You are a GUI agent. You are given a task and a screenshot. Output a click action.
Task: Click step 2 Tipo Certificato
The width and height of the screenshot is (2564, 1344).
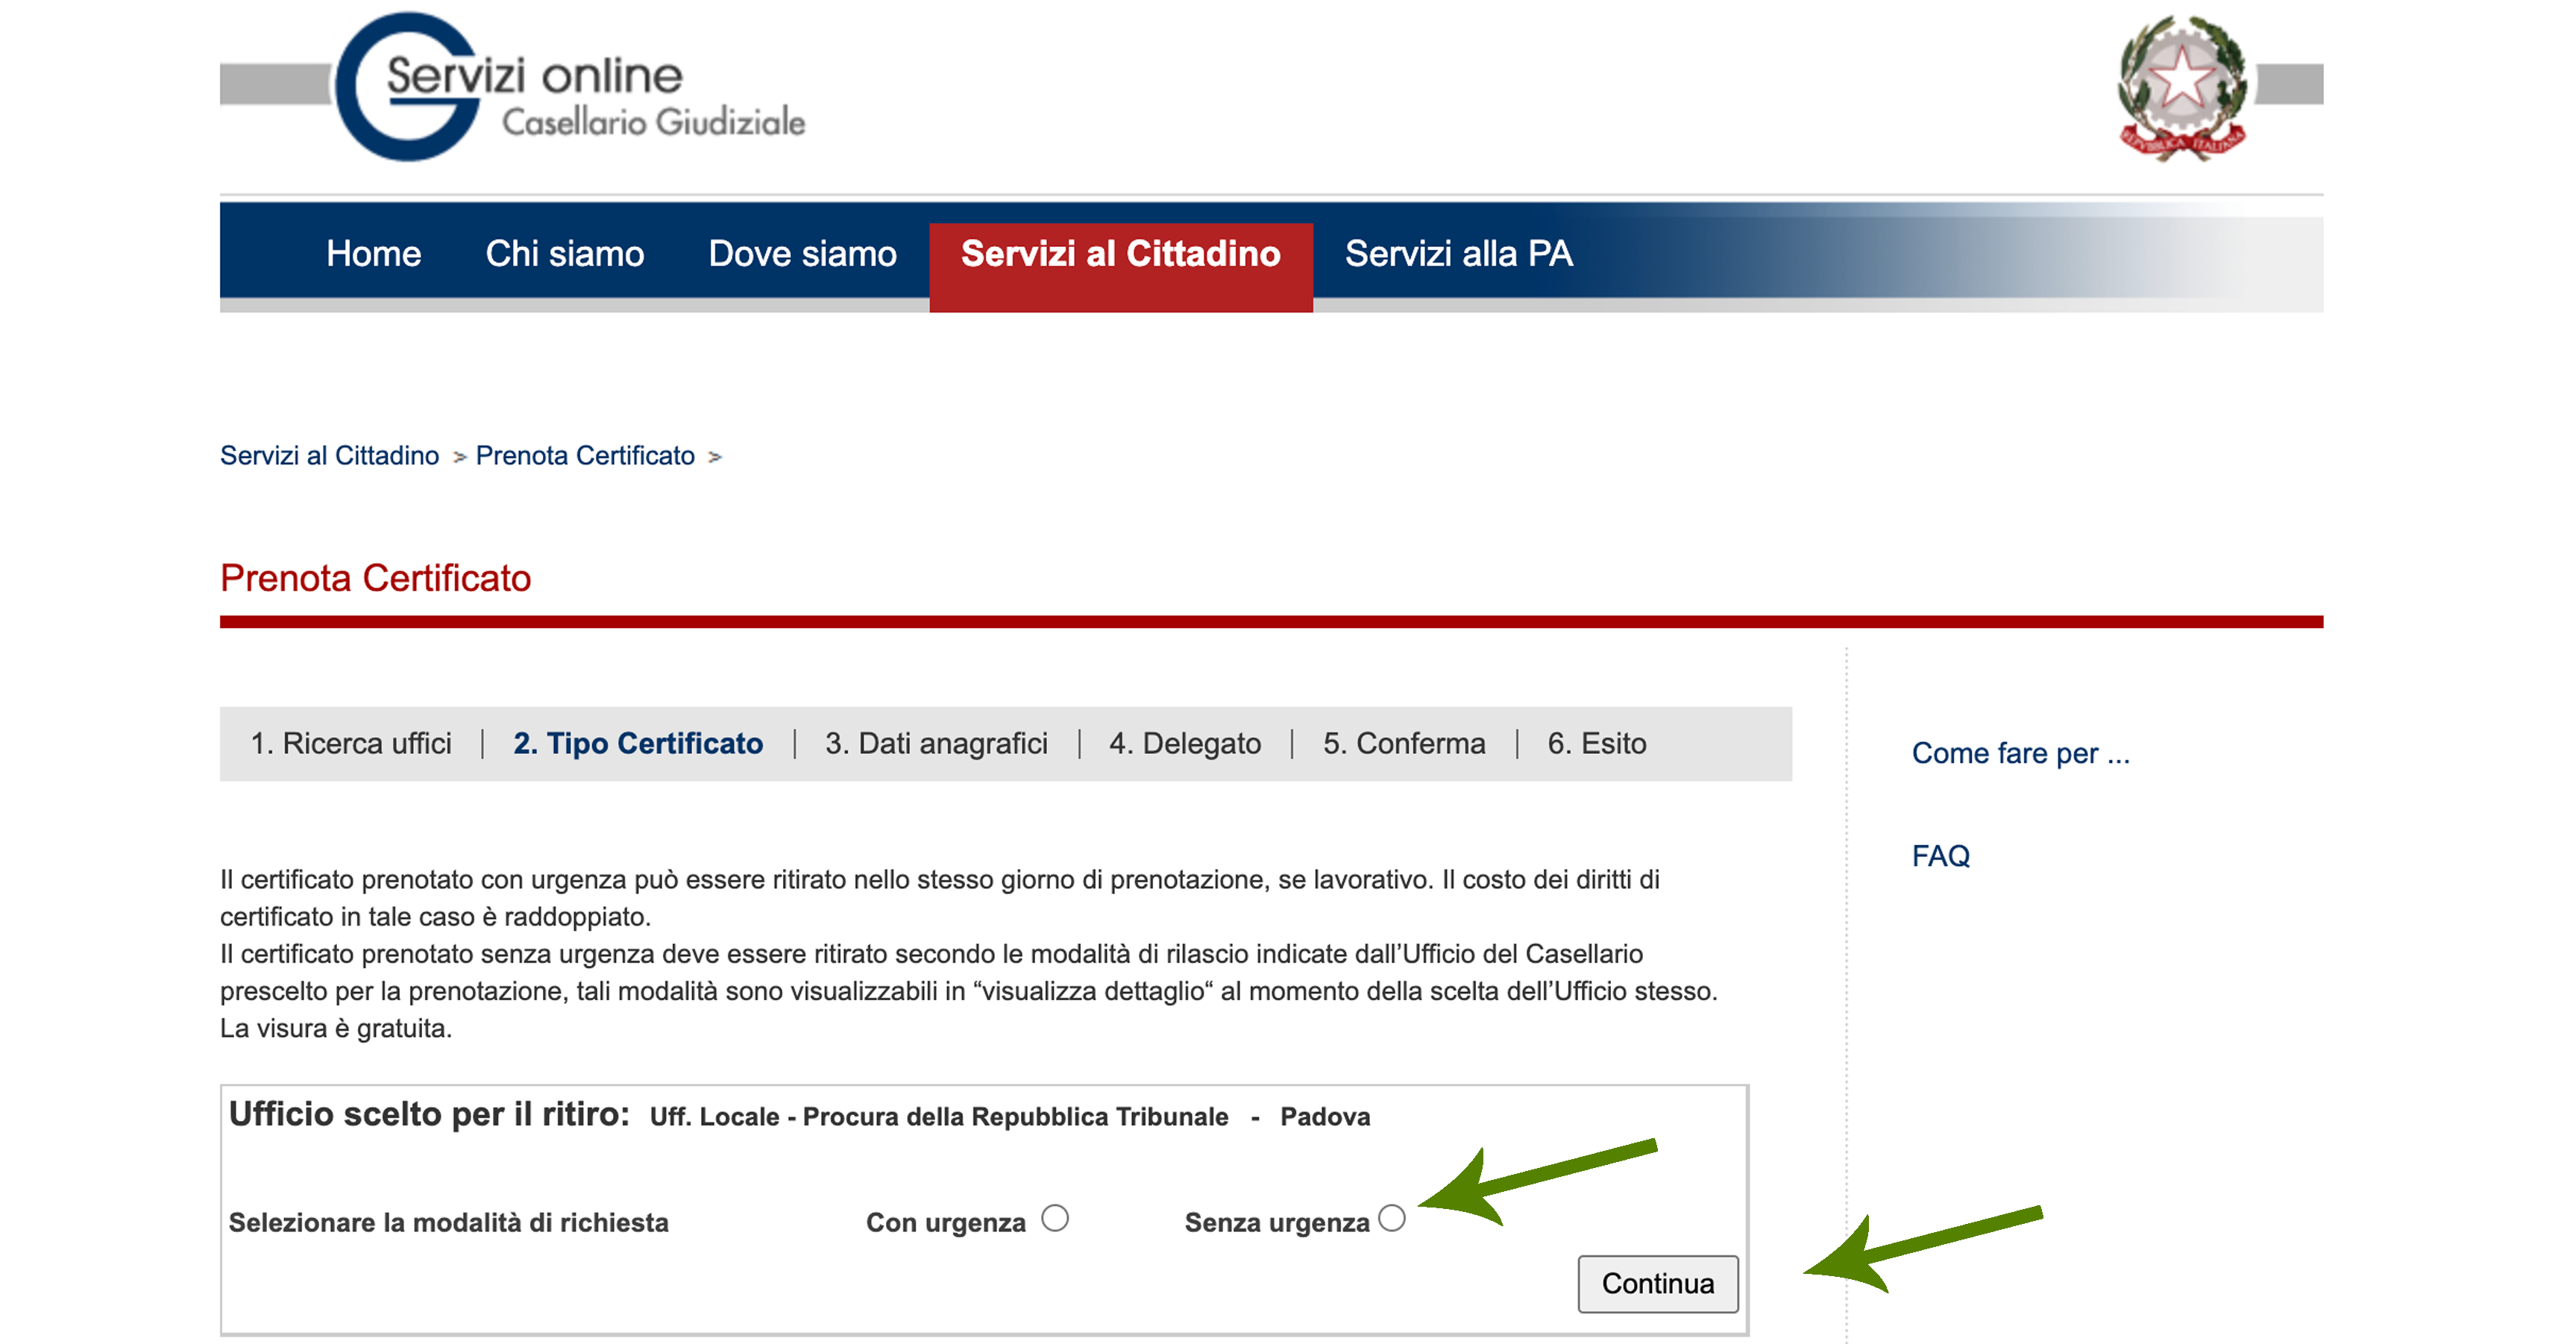coord(638,744)
